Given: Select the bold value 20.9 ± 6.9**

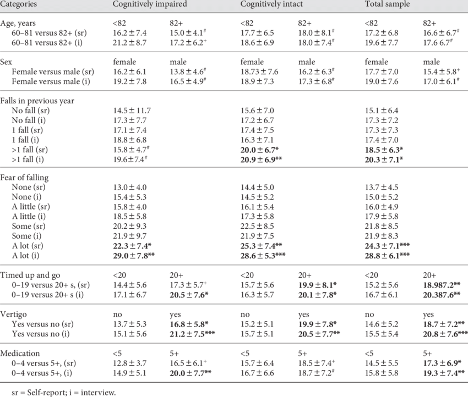Looking at the screenshot, I should tap(261, 160).
